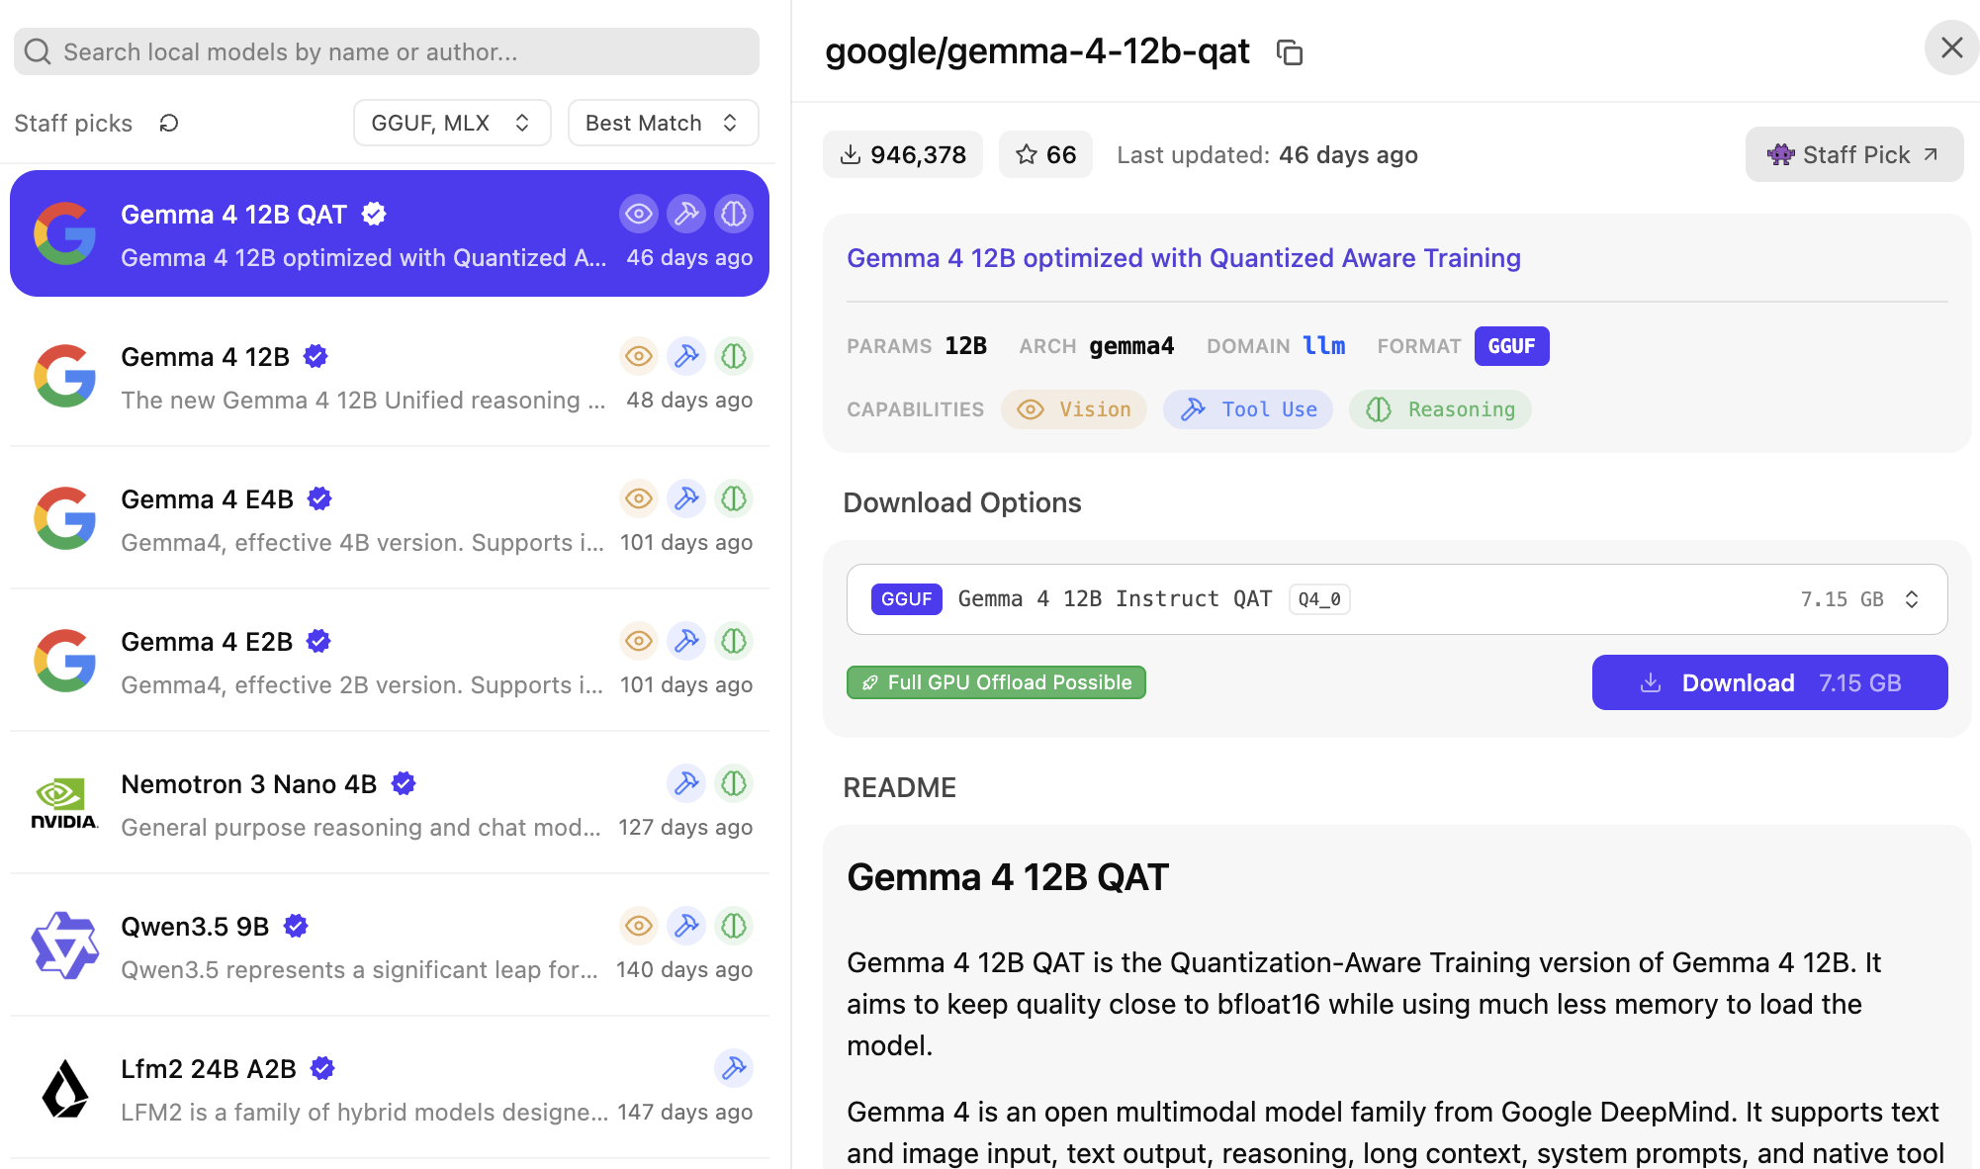Click the Tool Use hammer icon on Lfm2 24B A2B

(x=734, y=1068)
